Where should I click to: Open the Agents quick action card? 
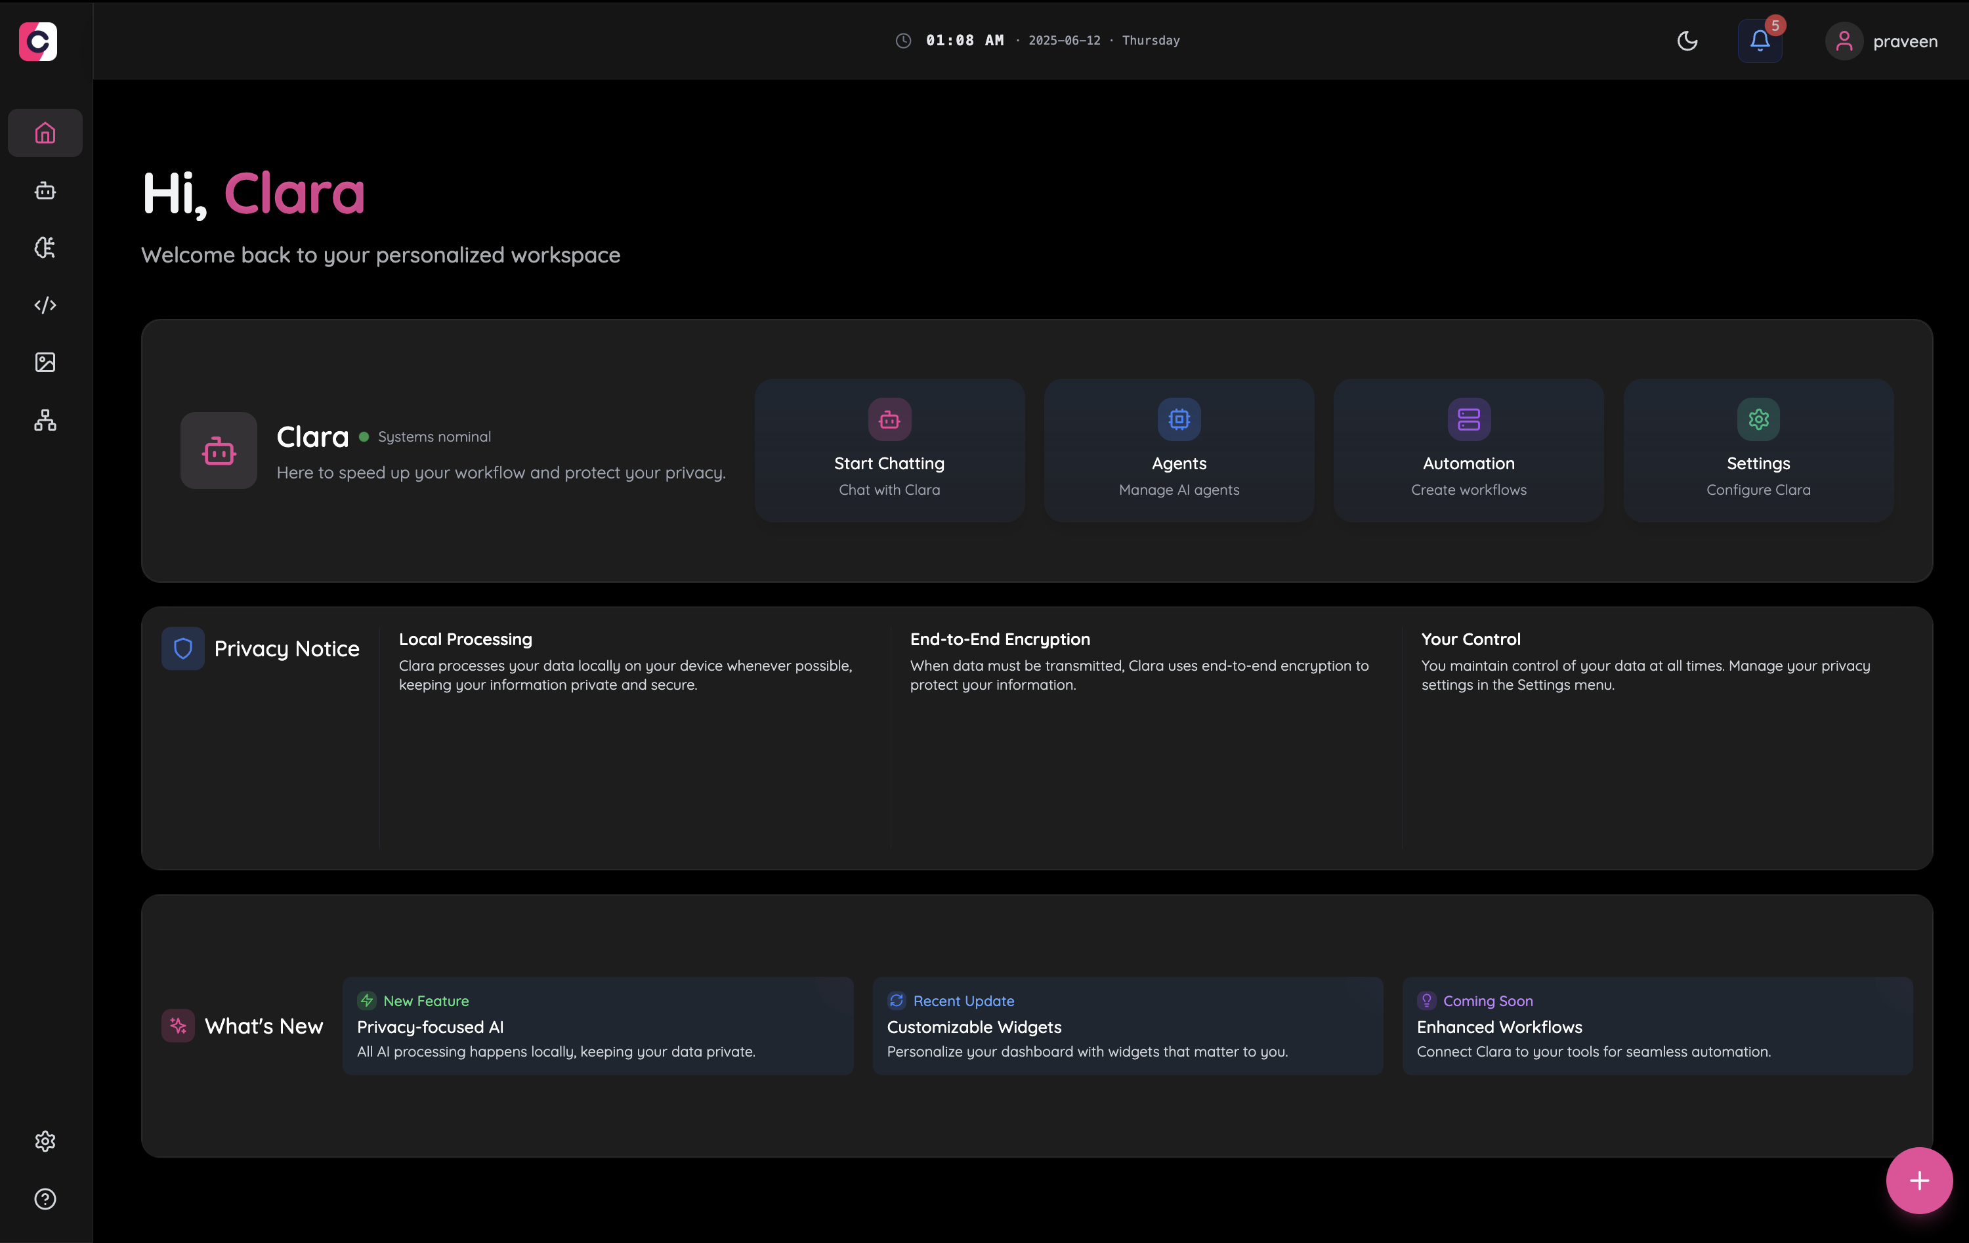[x=1178, y=450]
